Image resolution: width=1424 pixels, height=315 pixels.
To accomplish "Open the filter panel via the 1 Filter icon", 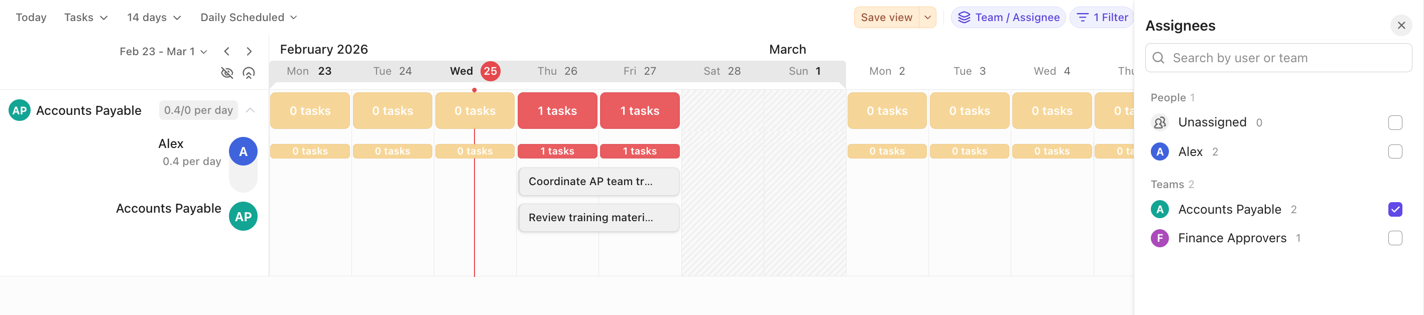I will [1083, 17].
